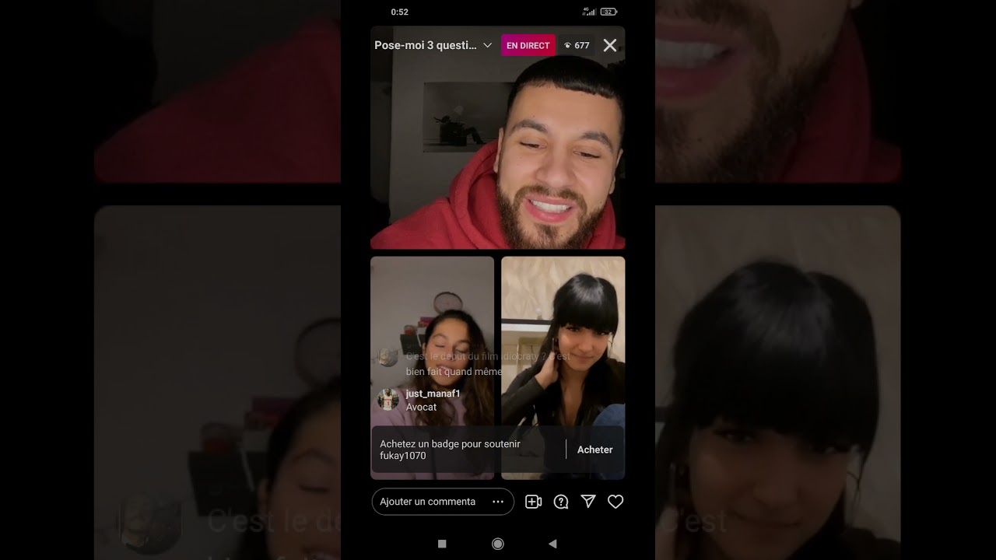Tap the Android recent apps square button
996x560 pixels.
coord(442,544)
